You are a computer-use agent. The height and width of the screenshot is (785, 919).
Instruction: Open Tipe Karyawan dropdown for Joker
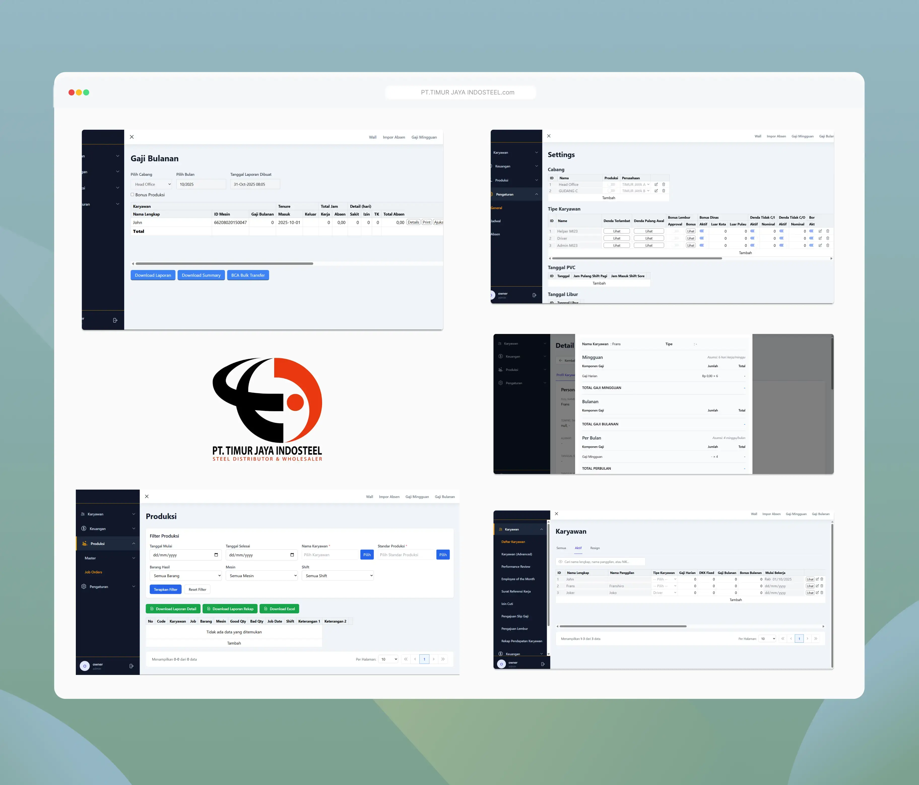(664, 593)
